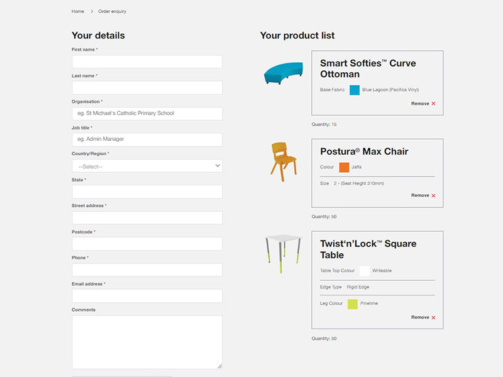Open the square table product thumbnail

[x=284, y=254]
